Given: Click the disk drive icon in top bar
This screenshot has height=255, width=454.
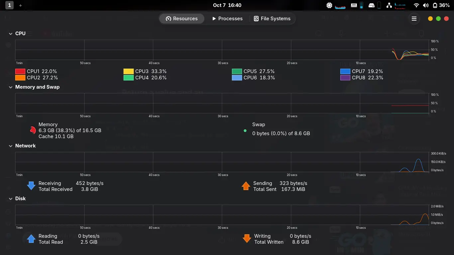Looking at the screenshot, I should click(372, 5).
